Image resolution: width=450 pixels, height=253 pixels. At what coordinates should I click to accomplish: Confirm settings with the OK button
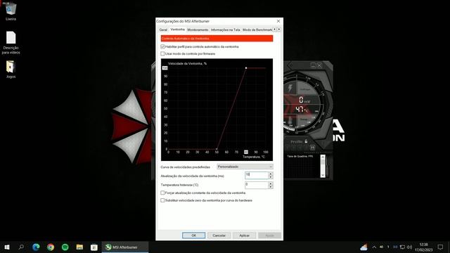[194, 235]
